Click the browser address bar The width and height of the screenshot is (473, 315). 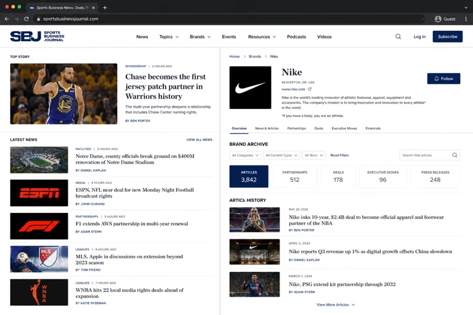point(229,18)
